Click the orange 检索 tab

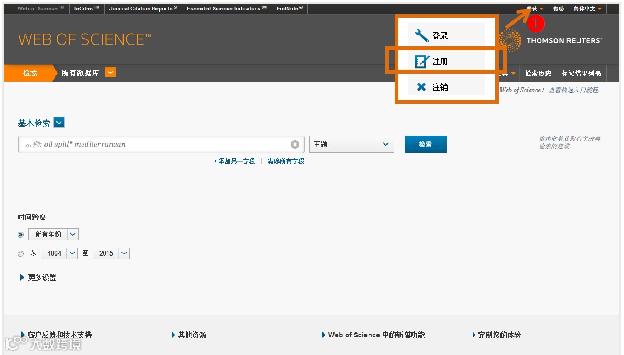[x=30, y=73]
